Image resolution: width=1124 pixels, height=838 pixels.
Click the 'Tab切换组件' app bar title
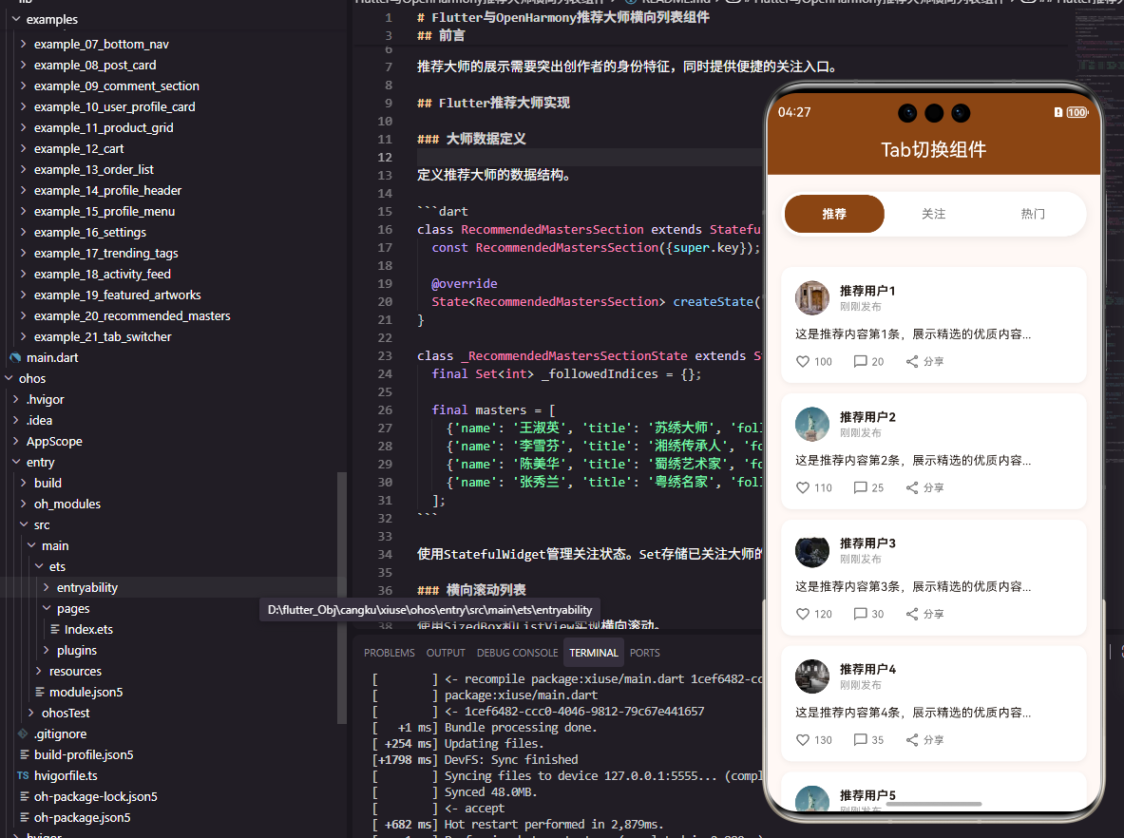click(x=933, y=150)
